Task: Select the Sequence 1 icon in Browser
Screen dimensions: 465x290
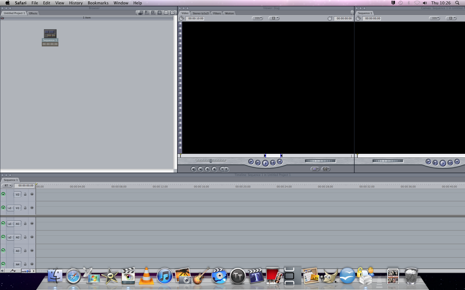Action: point(50,34)
